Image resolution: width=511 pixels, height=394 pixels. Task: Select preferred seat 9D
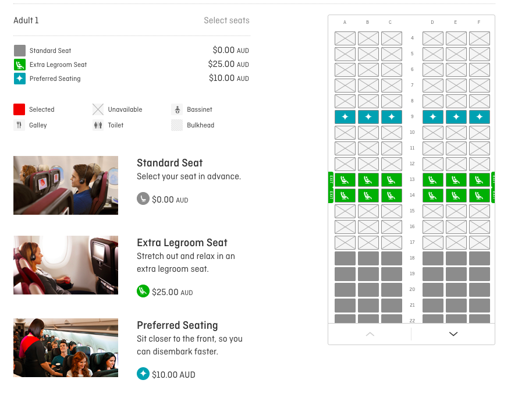point(433,116)
